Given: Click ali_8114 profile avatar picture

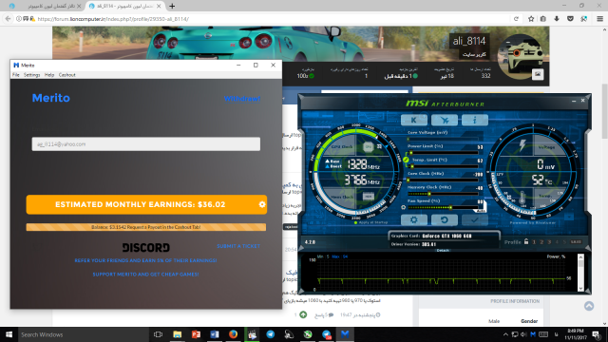Looking at the screenshot, I should (521, 57).
